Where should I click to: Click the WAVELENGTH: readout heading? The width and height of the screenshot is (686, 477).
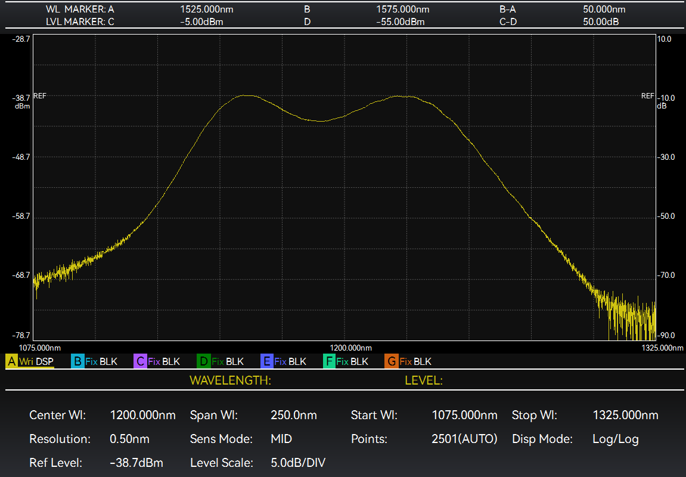point(231,380)
